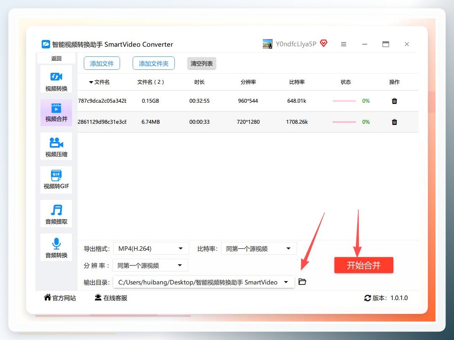Image resolution: width=454 pixels, height=340 pixels.
Task: Click the 添加文件夹 button
Action: click(153, 64)
